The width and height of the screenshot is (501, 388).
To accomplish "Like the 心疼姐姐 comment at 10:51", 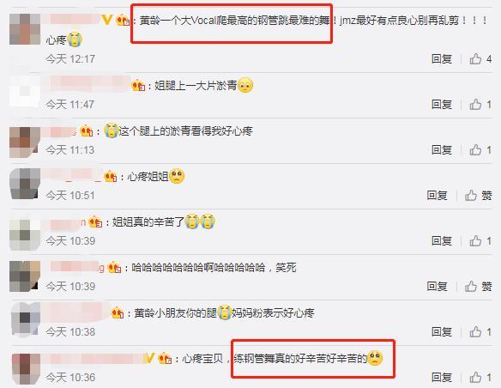I will coord(471,195).
